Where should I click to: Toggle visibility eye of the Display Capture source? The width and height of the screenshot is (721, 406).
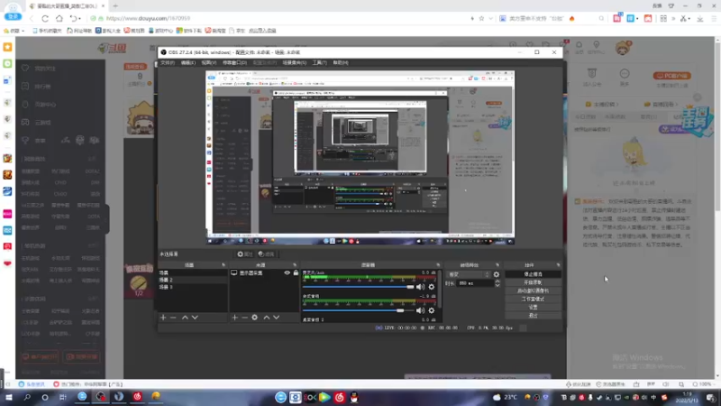287,273
